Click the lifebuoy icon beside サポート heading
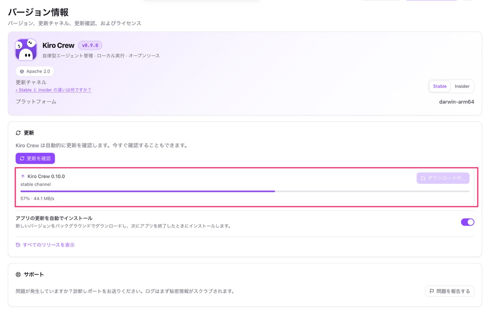Image resolution: width=487 pixels, height=319 pixels. click(18, 275)
